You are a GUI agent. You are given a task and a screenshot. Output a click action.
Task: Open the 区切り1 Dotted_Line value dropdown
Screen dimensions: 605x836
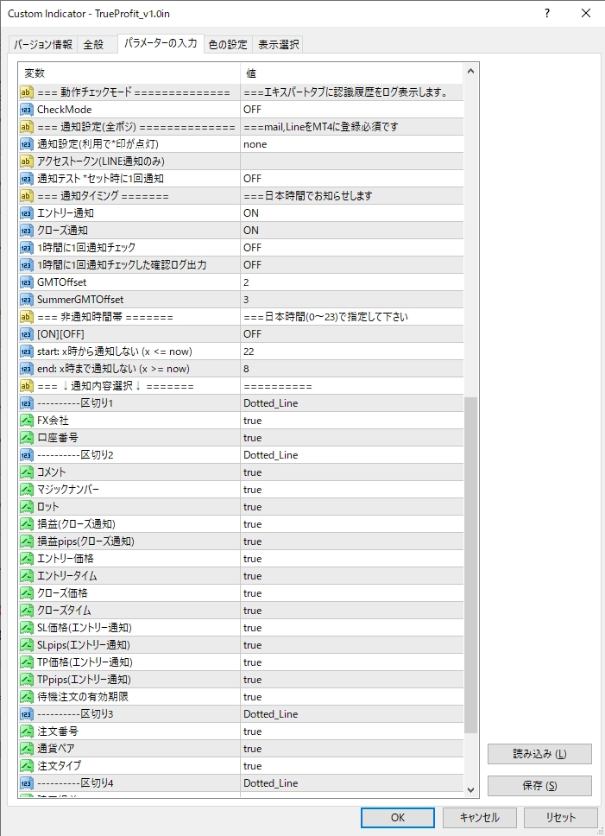(x=352, y=403)
